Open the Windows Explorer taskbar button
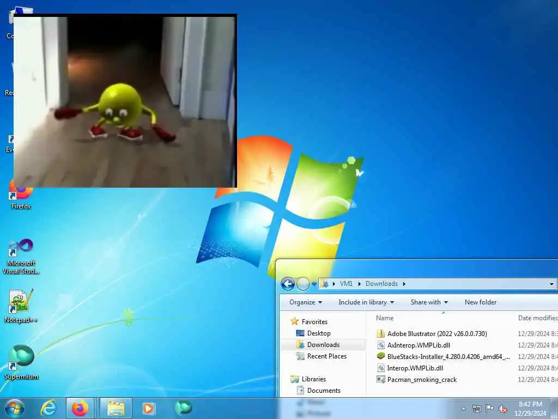This screenshot has height=419, width=558. (116, 408)
